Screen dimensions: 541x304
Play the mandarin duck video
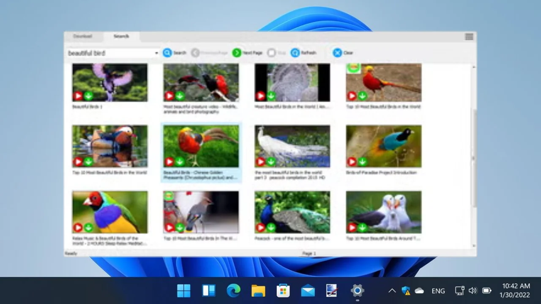pos(78,162)
